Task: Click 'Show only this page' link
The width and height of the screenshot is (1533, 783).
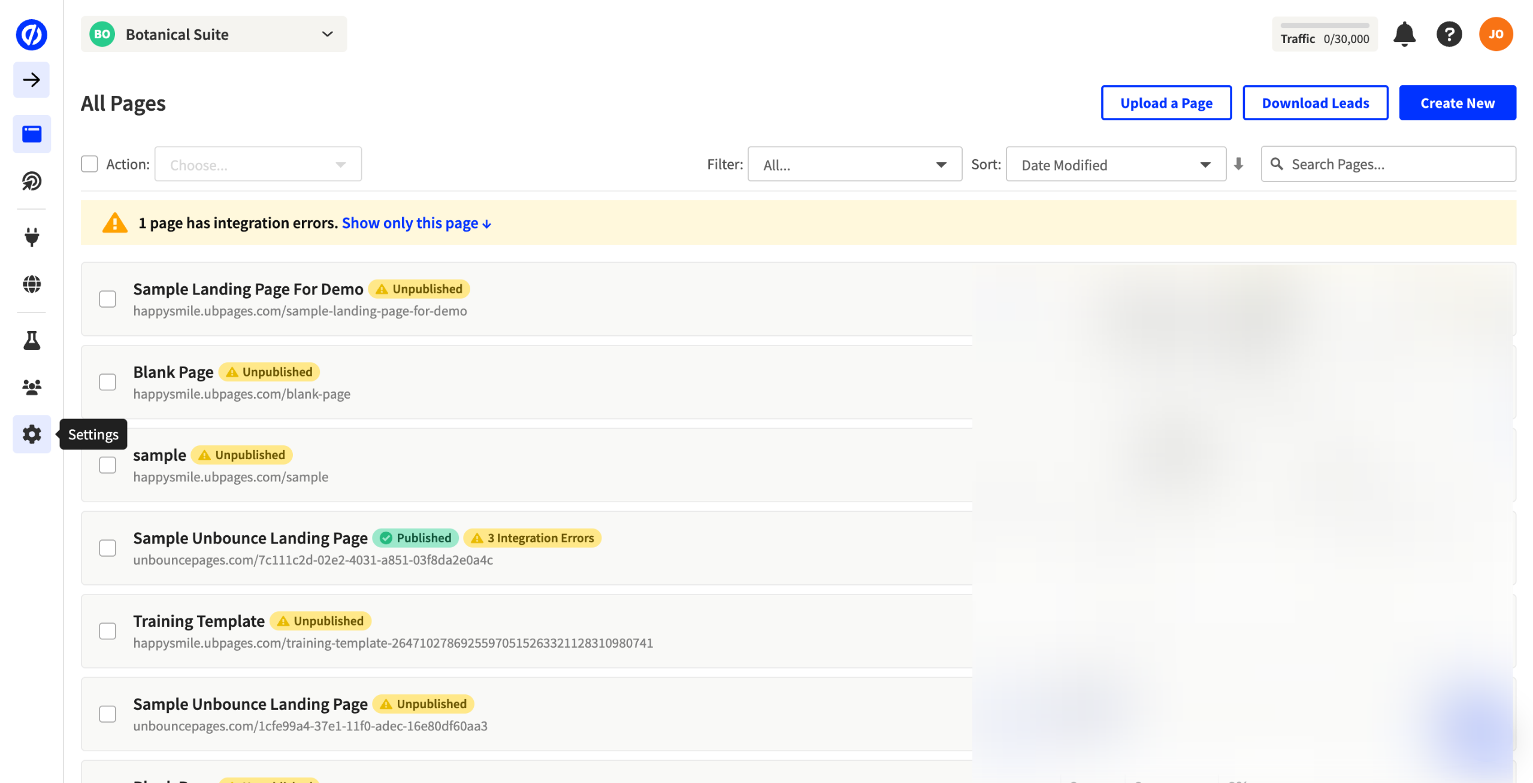Action: point(416,223)
